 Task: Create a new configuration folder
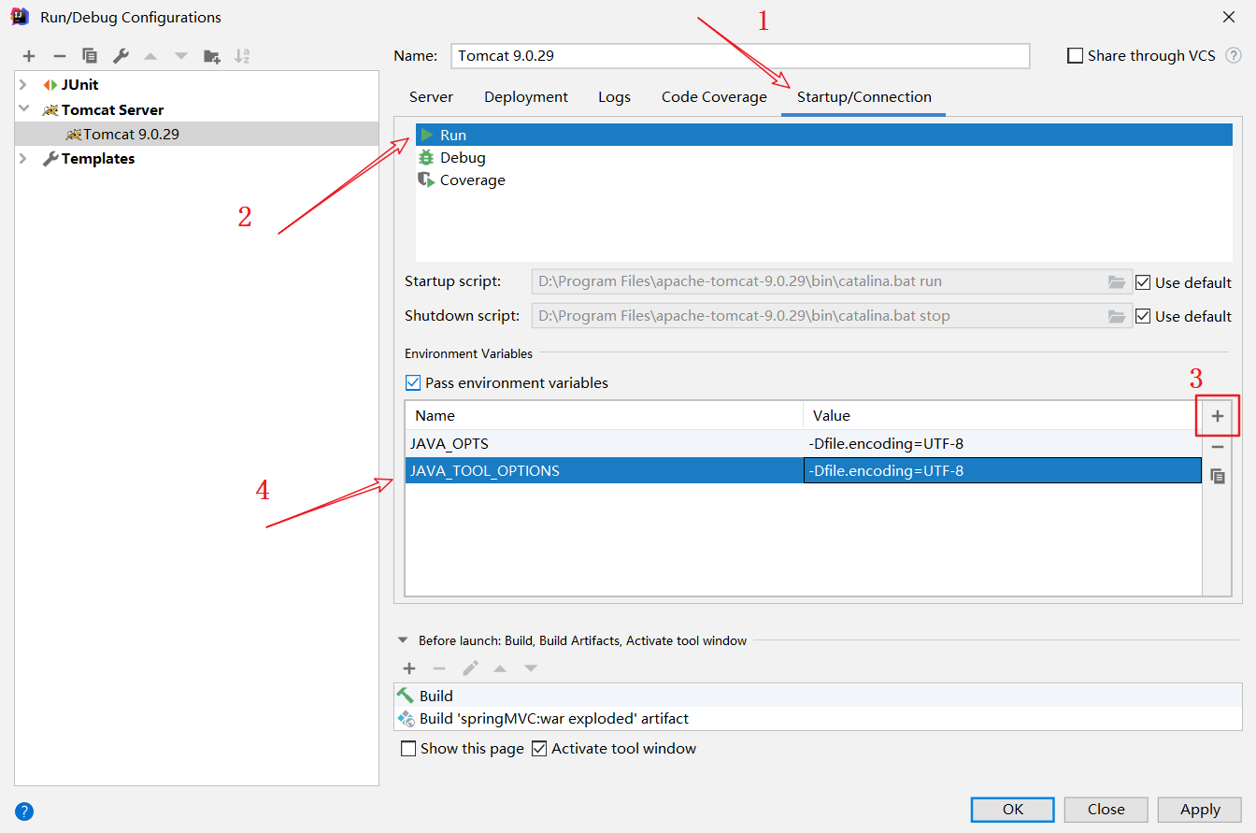point(212,56)
